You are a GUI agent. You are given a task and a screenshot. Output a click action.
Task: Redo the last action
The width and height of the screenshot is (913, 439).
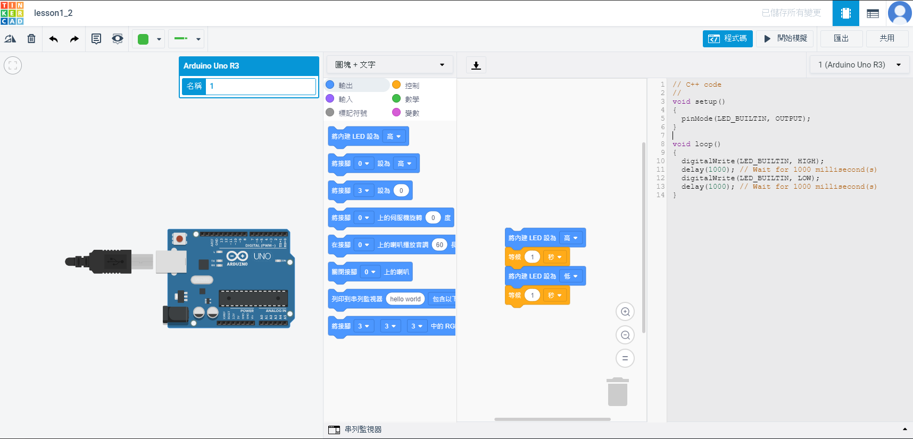point(74,39)
